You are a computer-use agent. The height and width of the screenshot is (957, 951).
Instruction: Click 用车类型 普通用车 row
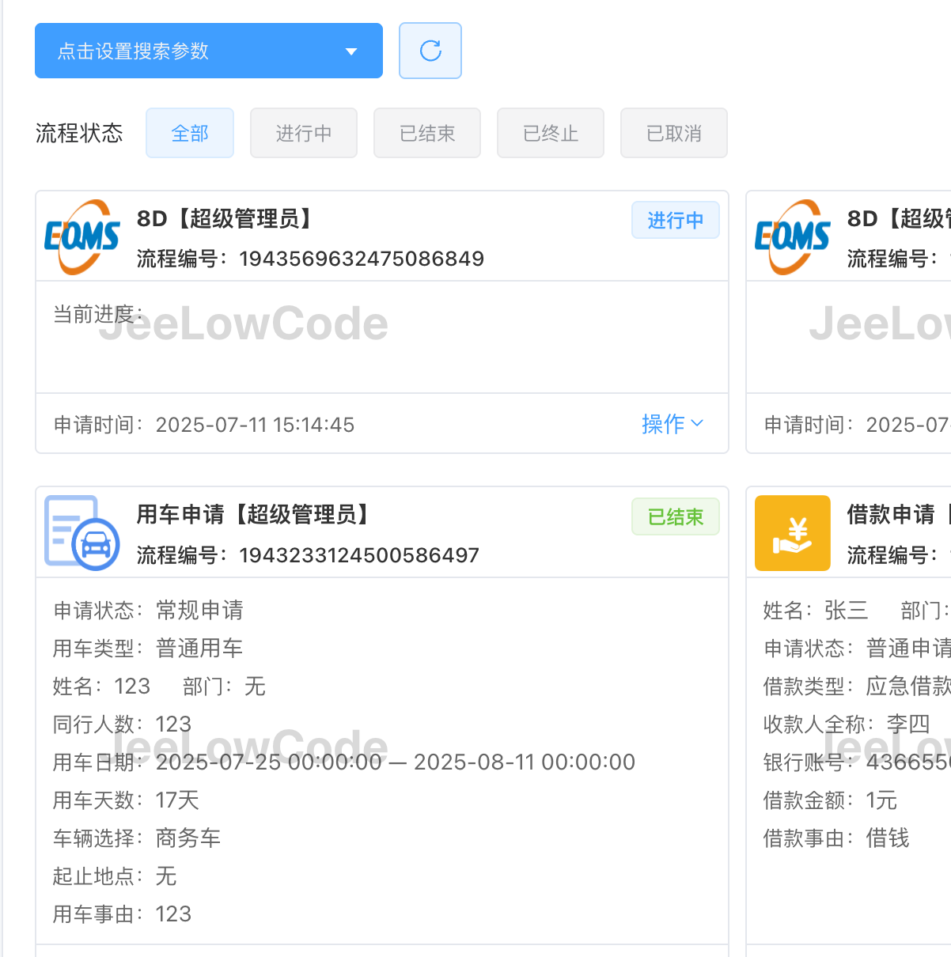point(148,648)
